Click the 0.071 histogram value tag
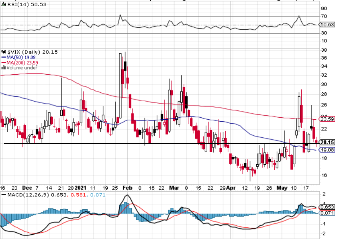337x239 pixels. point(327,213)
